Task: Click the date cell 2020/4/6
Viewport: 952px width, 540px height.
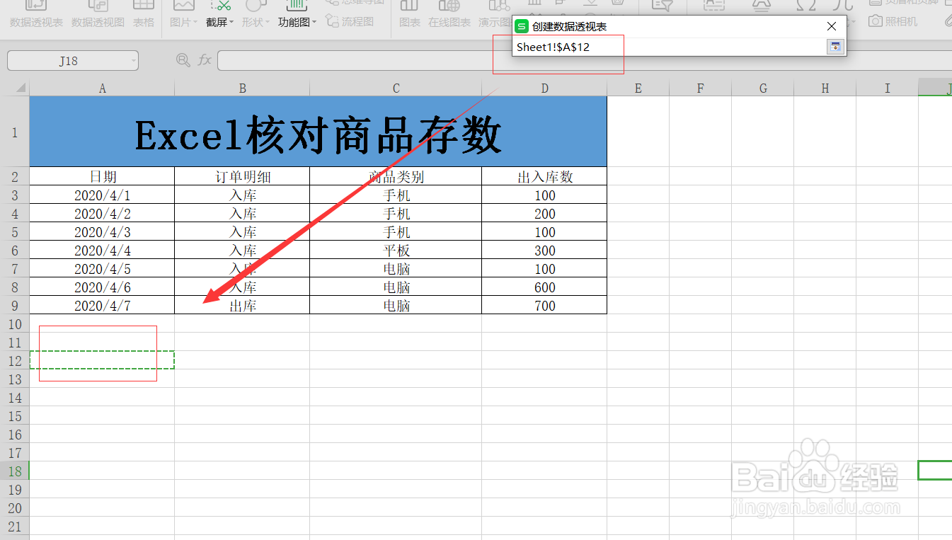Action: tap(102, 287)
